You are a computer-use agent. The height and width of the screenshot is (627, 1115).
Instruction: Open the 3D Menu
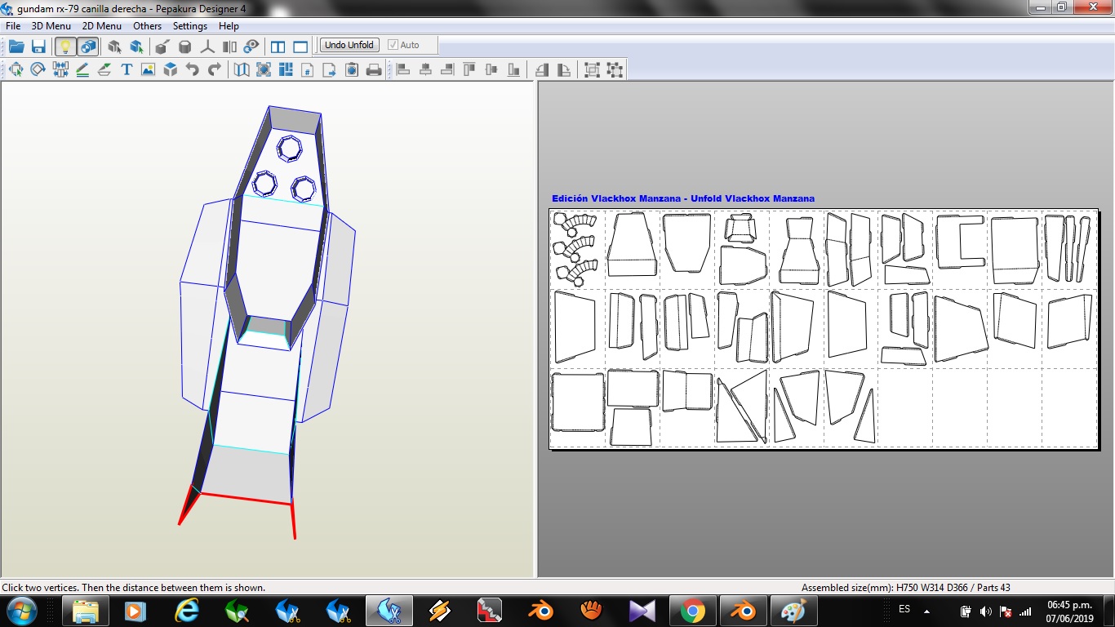pos(51,26)
